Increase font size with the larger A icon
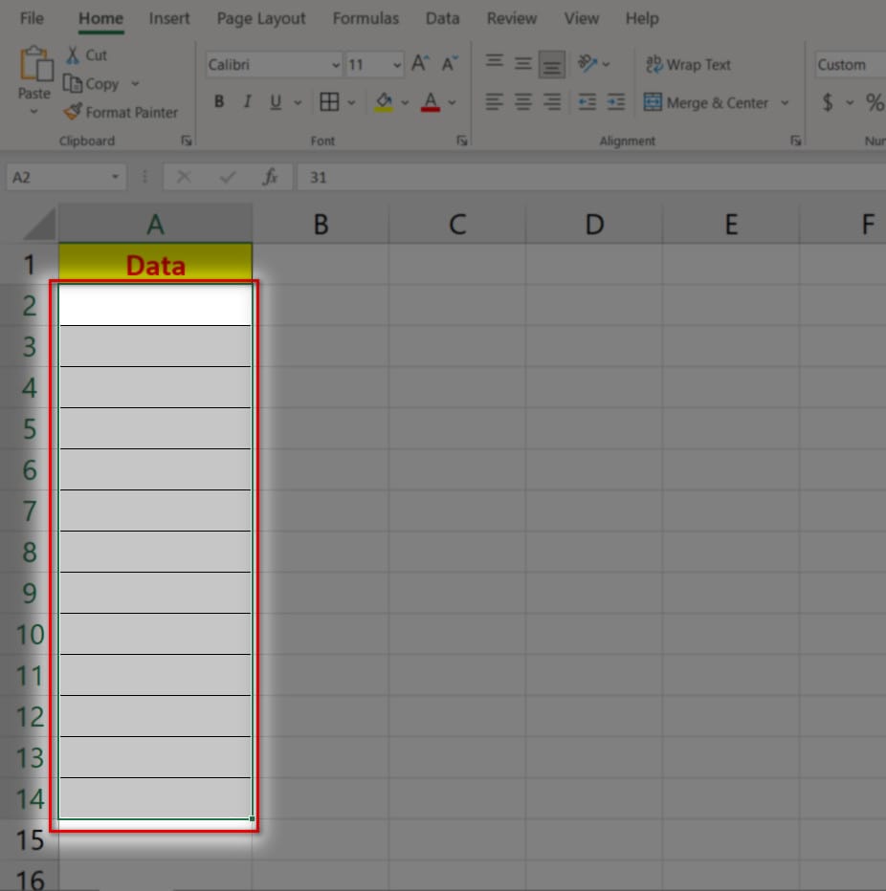 pos(419,65)
